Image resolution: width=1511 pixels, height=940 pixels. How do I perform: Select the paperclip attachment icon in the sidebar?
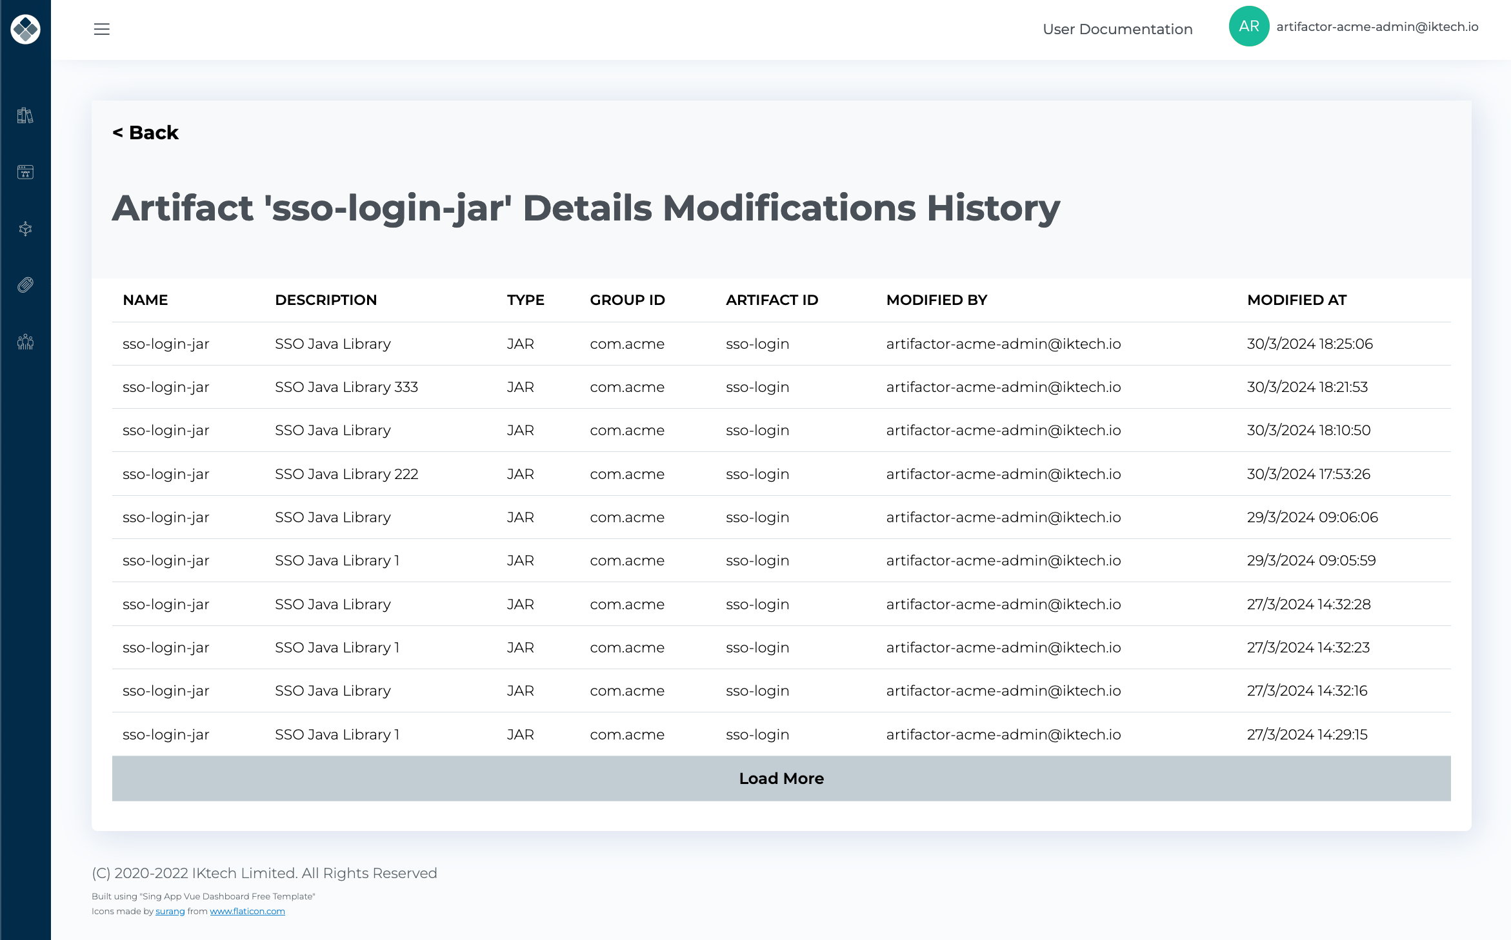(x=25, y=285)
